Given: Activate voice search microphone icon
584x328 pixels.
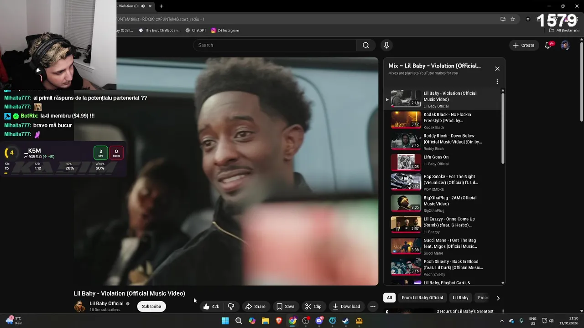Looking at the screenshot, I should [x=386, y=45].
